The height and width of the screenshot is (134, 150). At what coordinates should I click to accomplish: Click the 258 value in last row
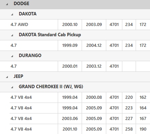click(129, 129)
